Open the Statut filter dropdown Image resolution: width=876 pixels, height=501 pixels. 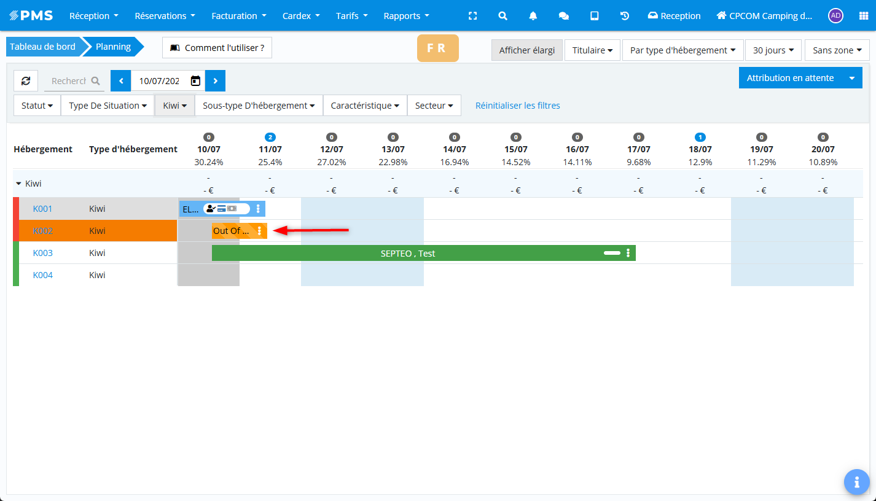(x=37, y=106)
